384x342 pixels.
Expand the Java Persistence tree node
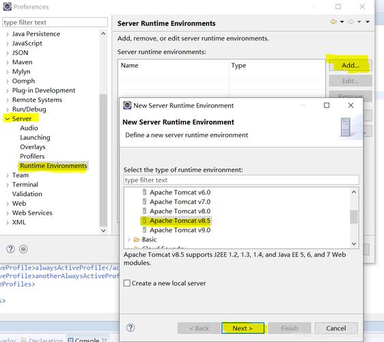click(x=8, y=34)
